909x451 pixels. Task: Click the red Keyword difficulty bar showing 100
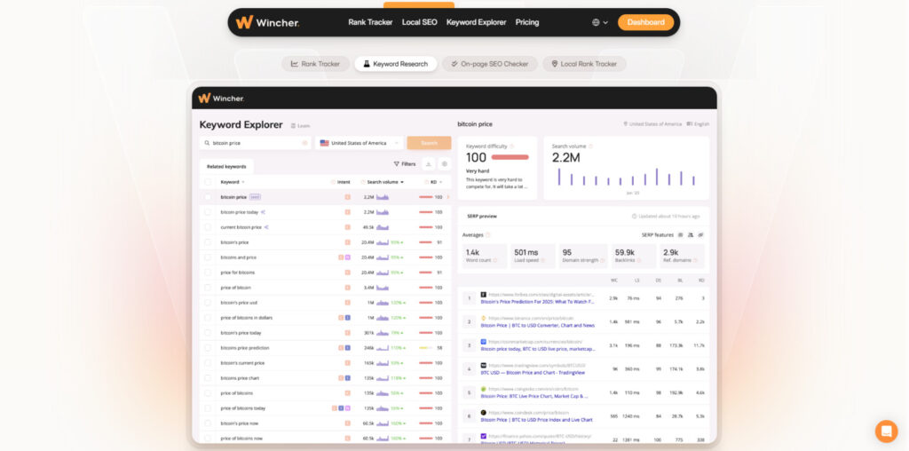pyautogui.click(x=510, y=157)
